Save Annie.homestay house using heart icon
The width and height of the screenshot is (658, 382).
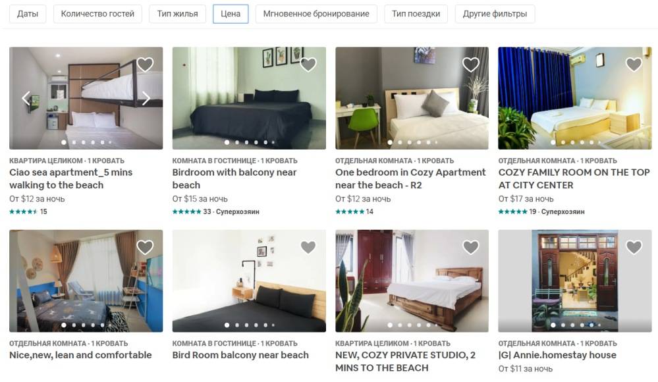(634, 247)
